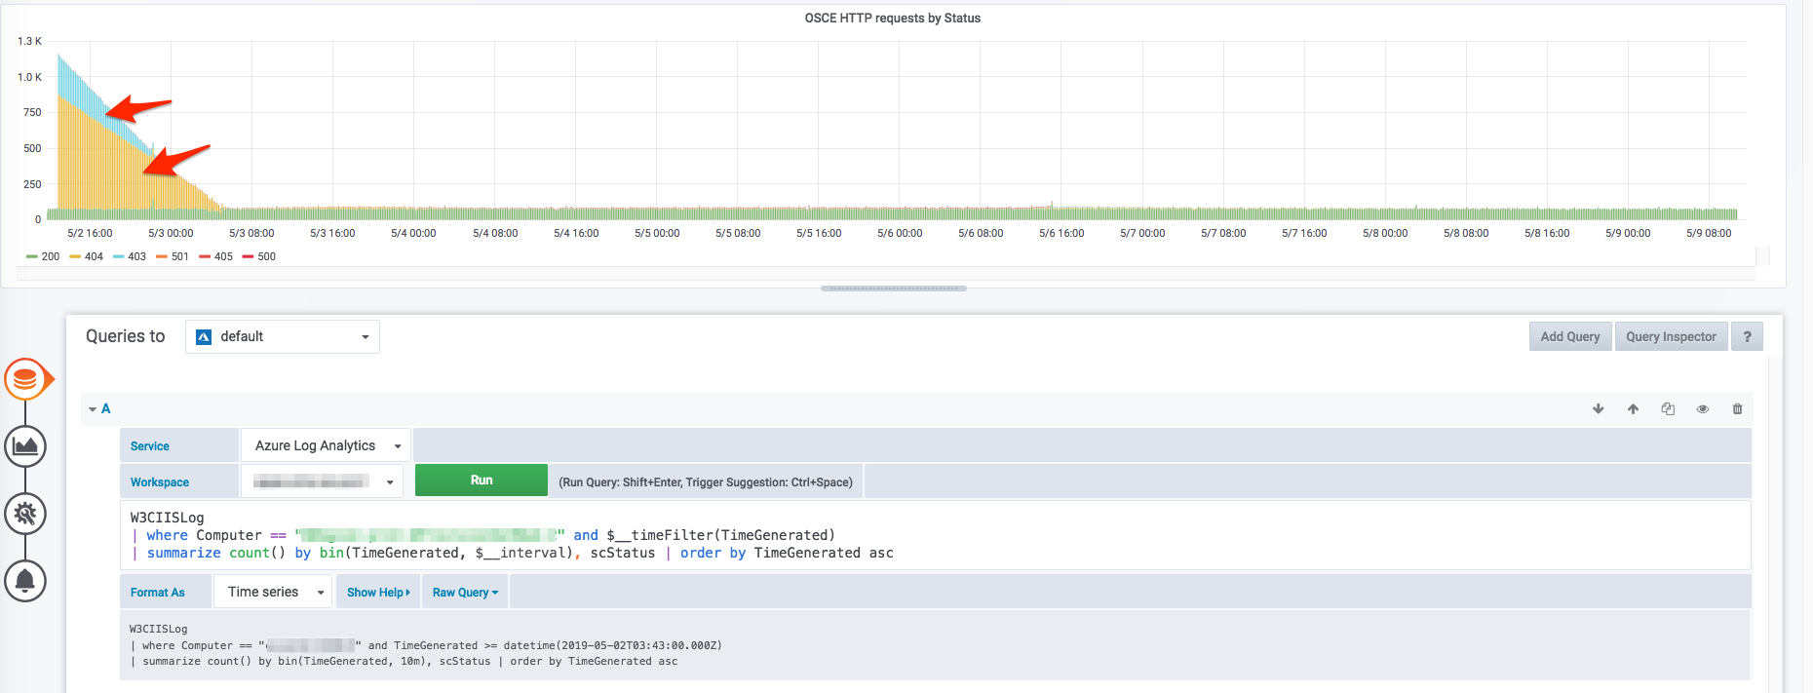1813x693 pixels.
Task: Open the Azure Log Analytics service dropdown
Action: (327, 445)
